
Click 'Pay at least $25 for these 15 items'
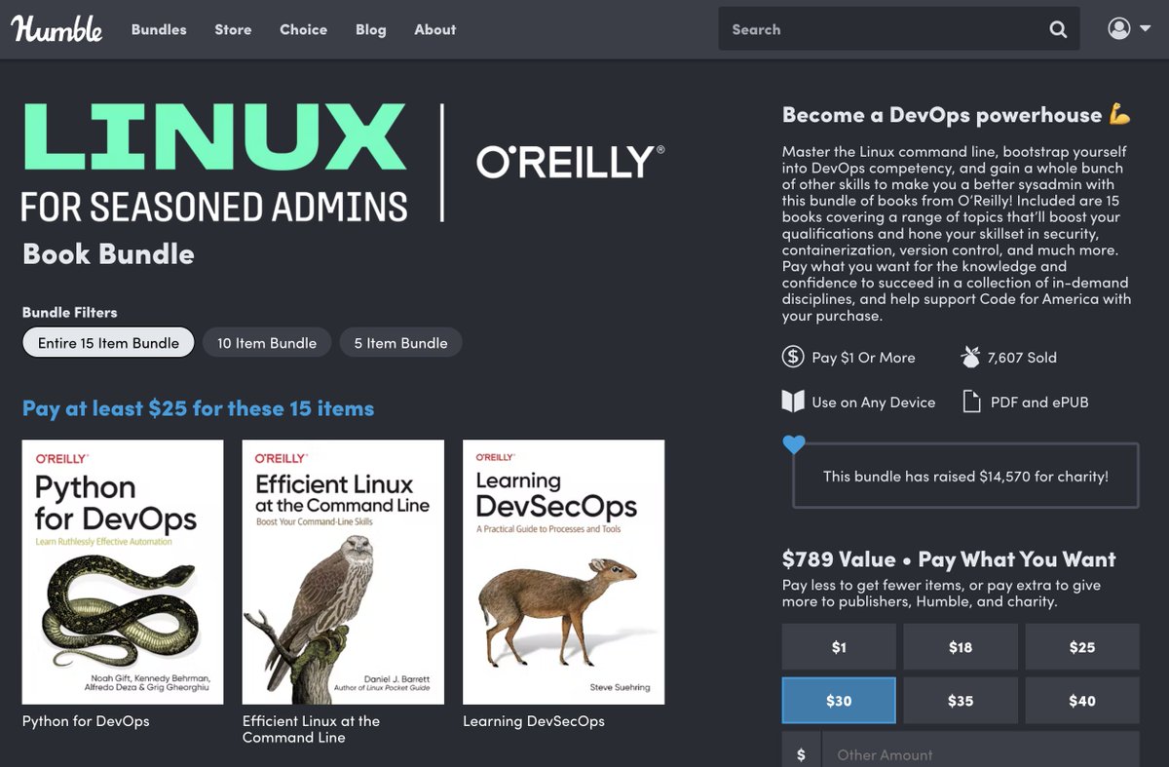pyautogui.click(x=198, y=408)
